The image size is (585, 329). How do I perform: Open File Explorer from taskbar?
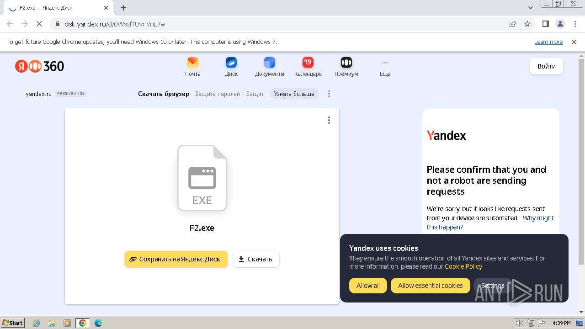coord(52,323)
